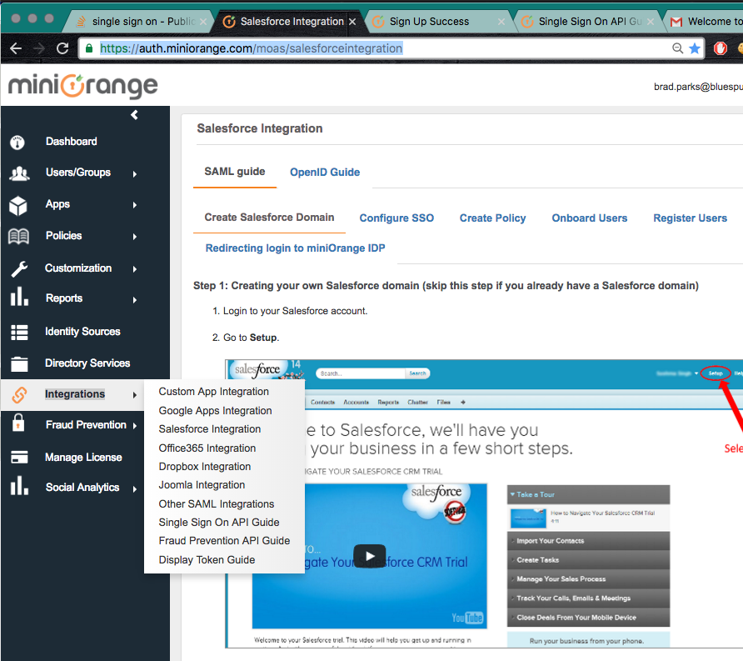
Task: Open Directory Services in the sidebar
Action: click(87, 363)
